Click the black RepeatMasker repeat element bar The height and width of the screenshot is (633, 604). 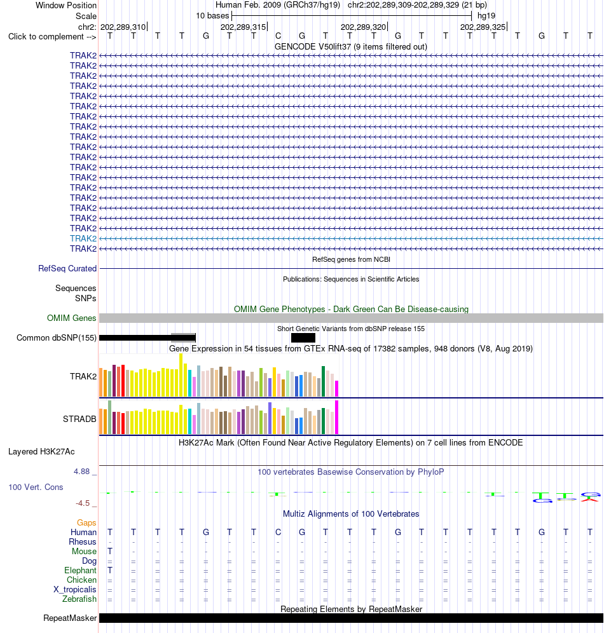coord(351,618)
